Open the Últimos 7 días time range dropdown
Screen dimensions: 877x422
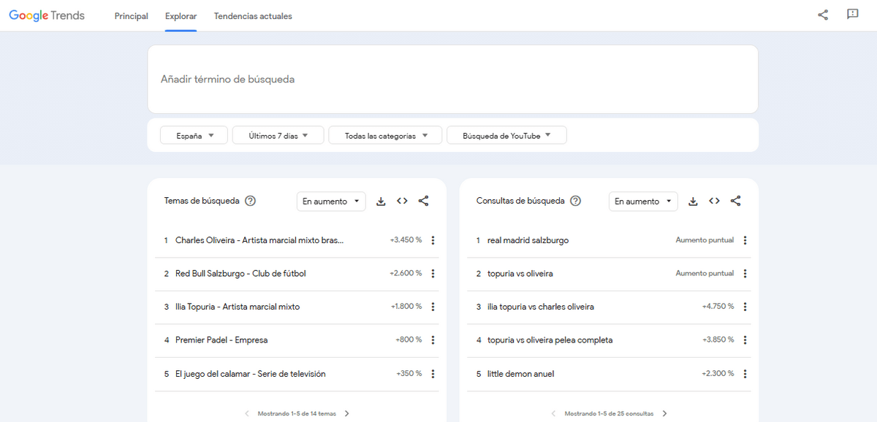278,135
